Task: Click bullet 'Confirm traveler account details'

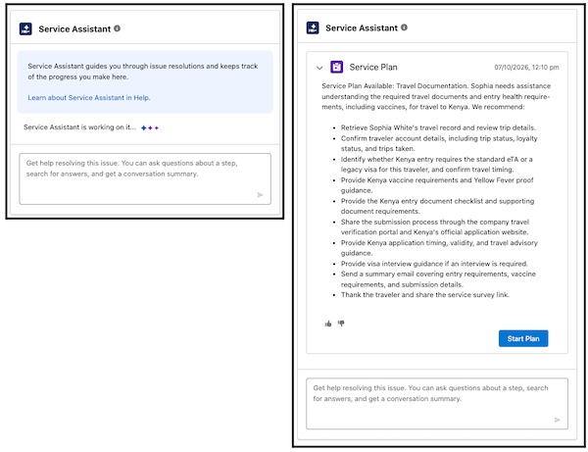Action: (439, 144)
